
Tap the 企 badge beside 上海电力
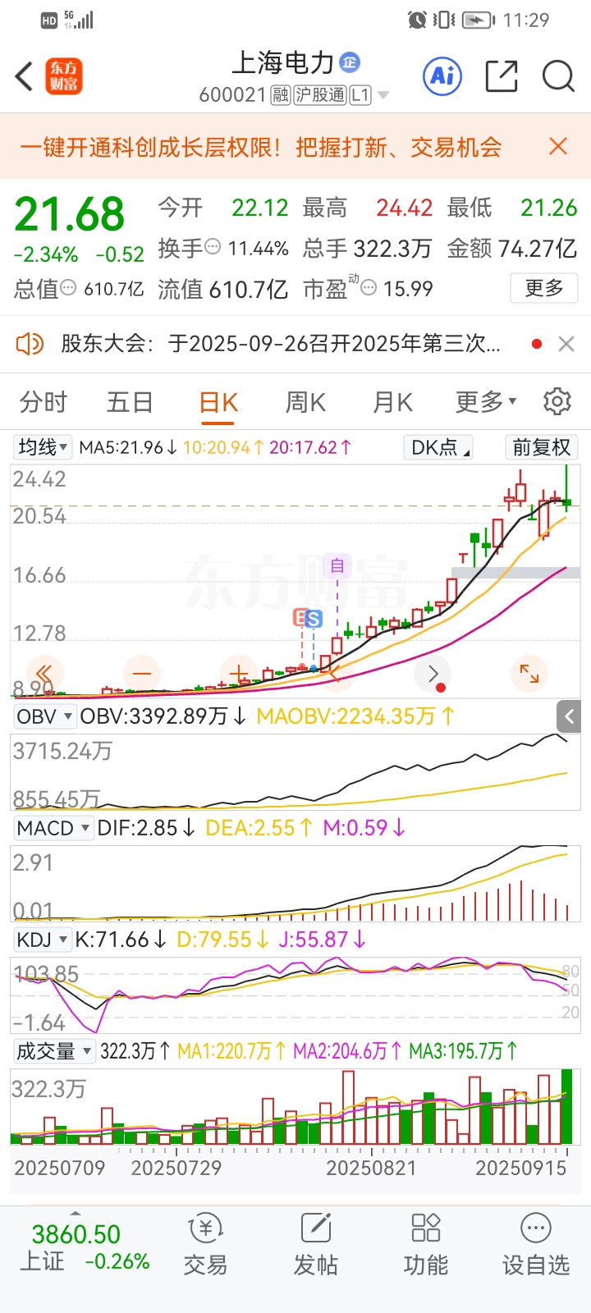[x=350, y=62]
